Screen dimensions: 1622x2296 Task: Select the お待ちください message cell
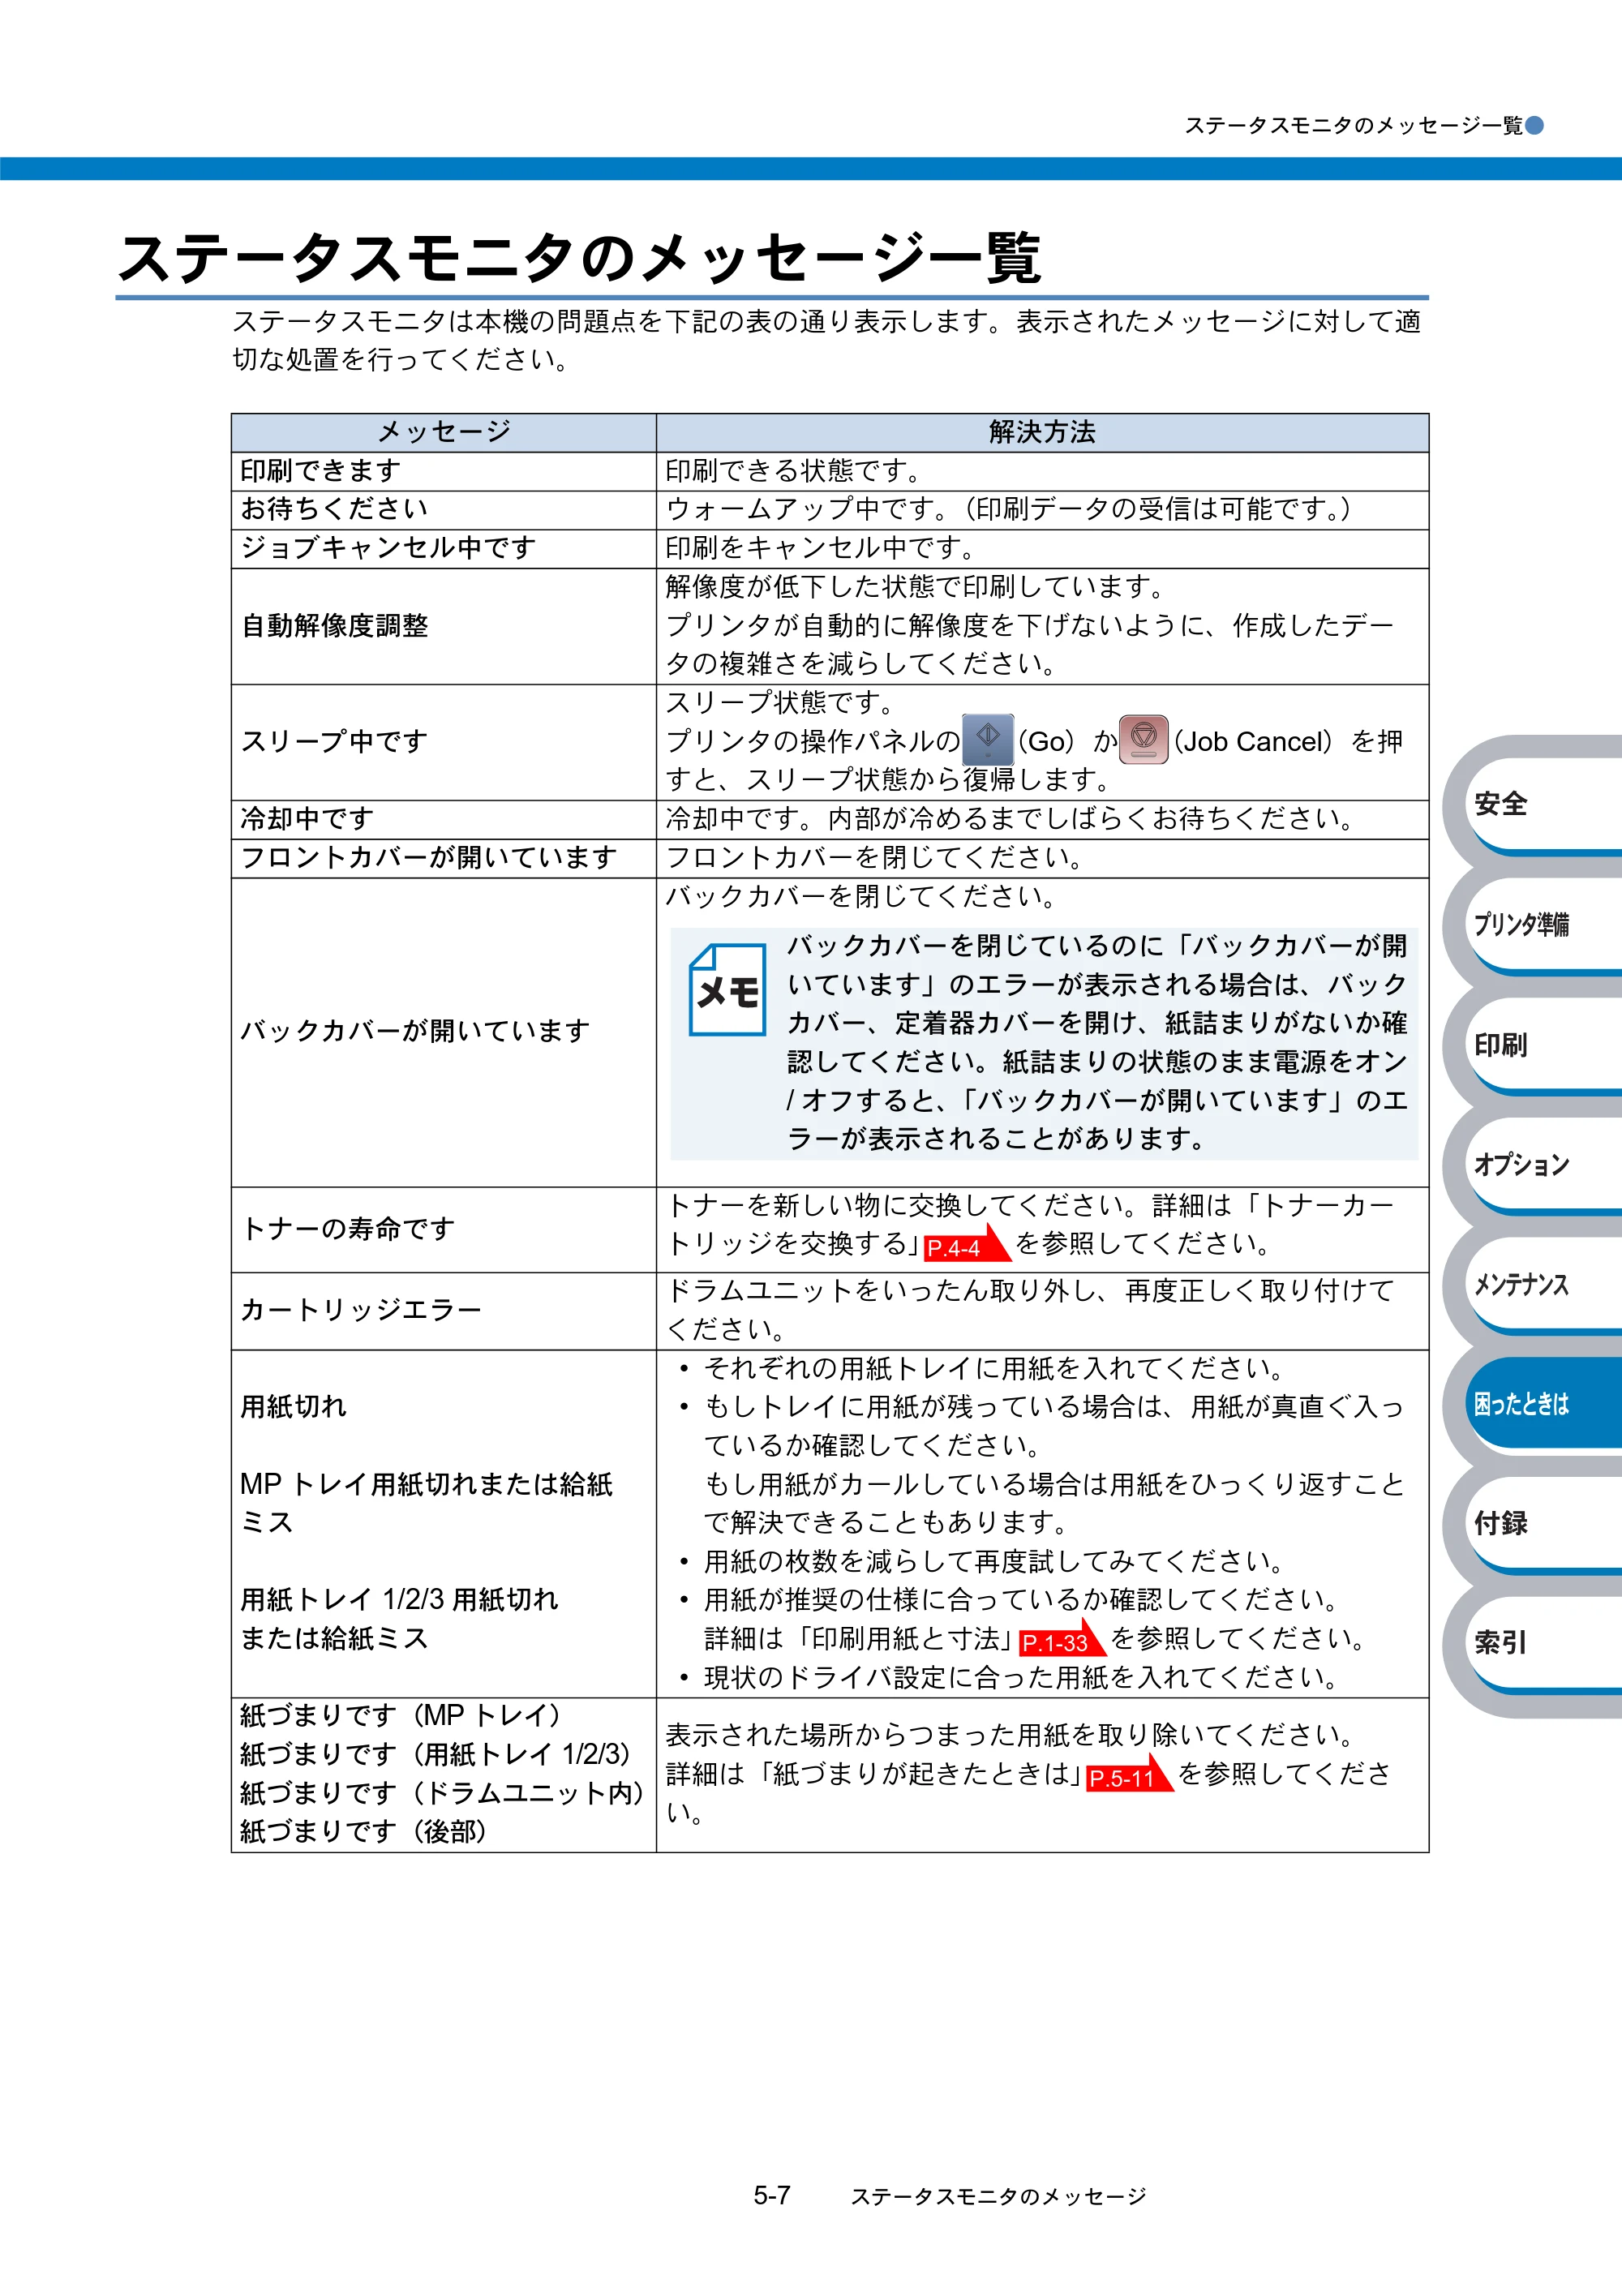click(x=444, y=510)
